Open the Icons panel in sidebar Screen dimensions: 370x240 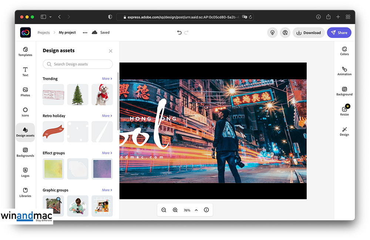click(25, 112)
